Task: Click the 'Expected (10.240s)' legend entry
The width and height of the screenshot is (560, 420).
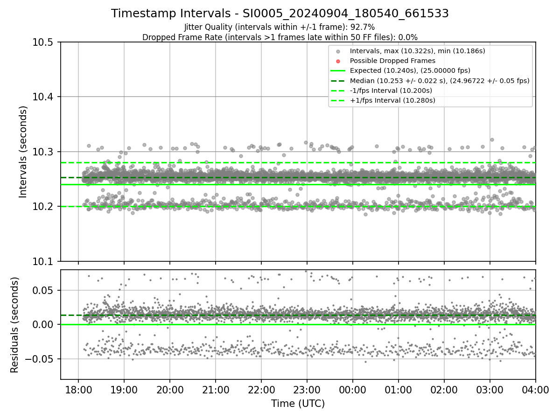Action: coord(410,70)
